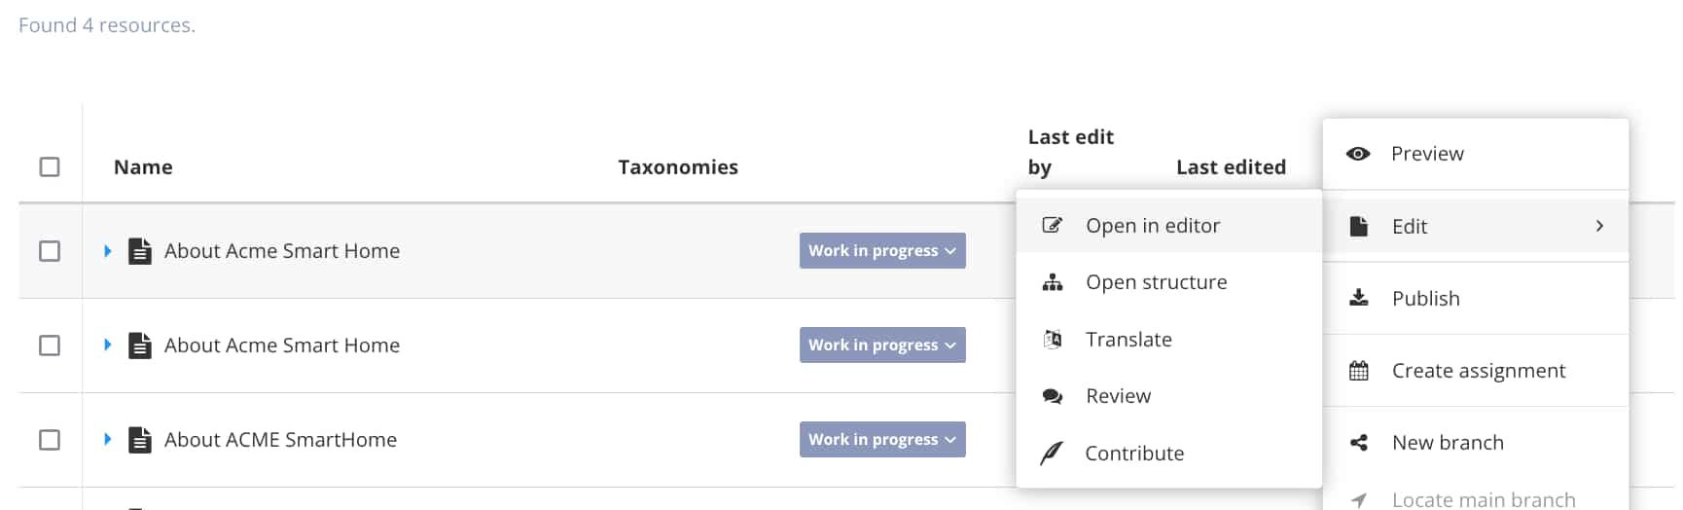Open Work in progress dropdown for About ACME SmartHome
The image size is (1683, 510).
(882, 440)
